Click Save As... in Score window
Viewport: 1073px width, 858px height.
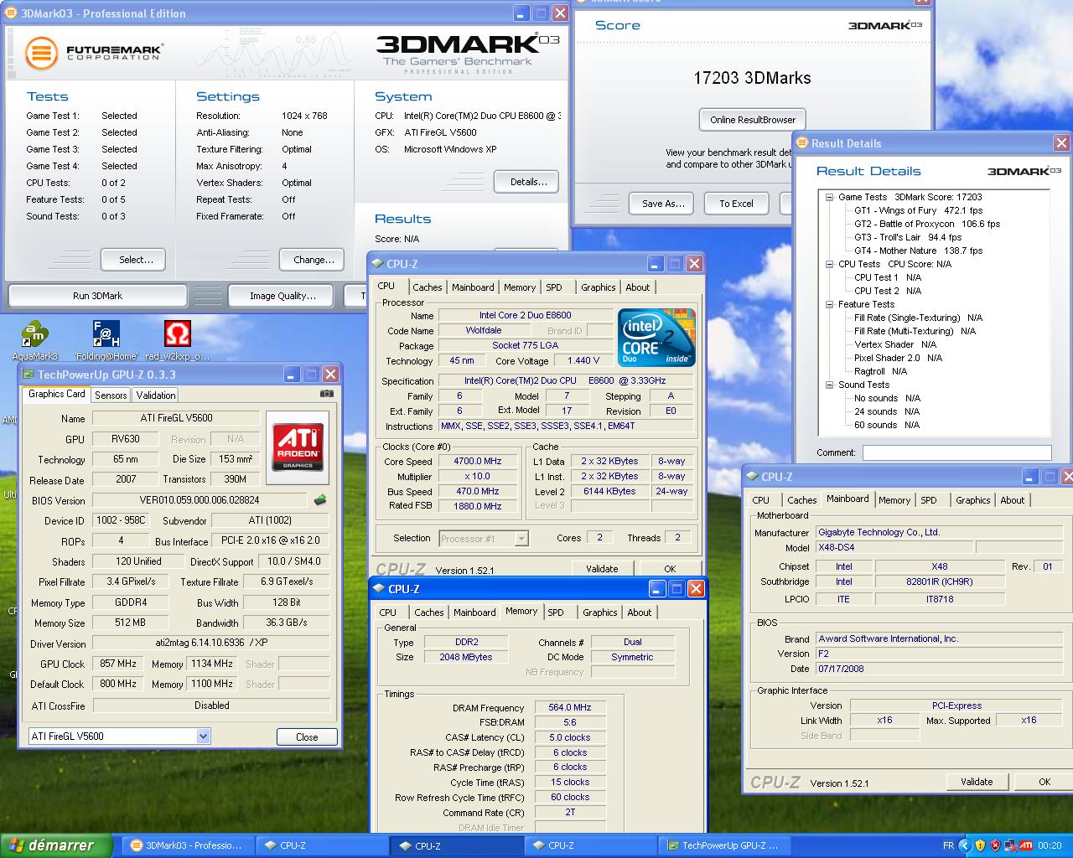663,204
